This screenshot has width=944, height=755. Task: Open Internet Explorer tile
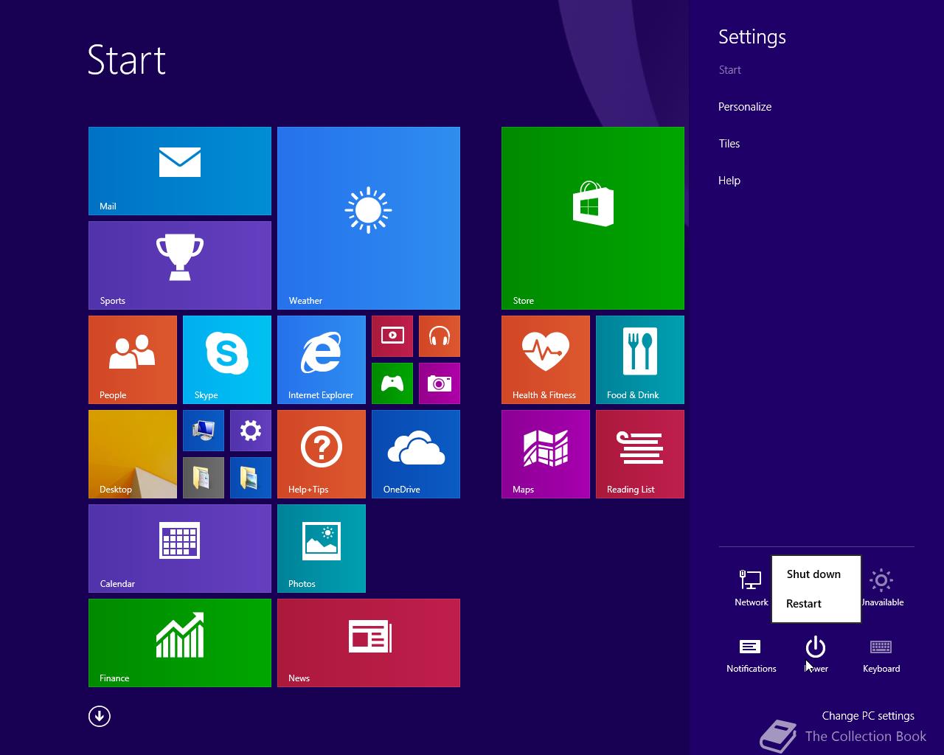[322, 360]
